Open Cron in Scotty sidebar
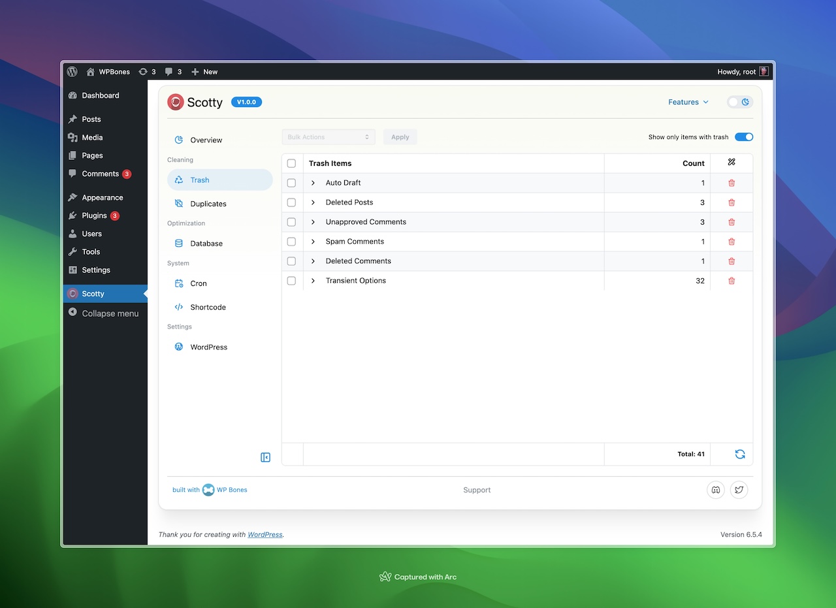 (220, 283)
